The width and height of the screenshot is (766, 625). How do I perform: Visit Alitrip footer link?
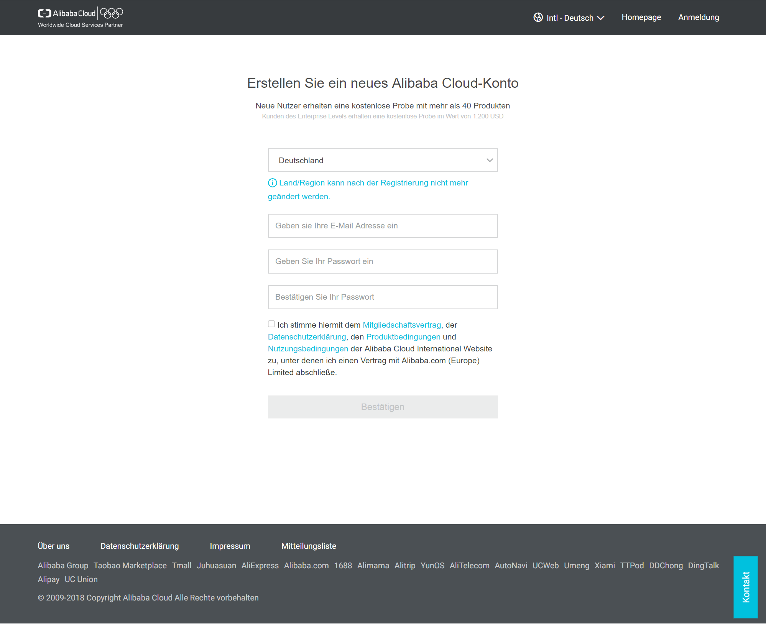[x=405, y=566]
